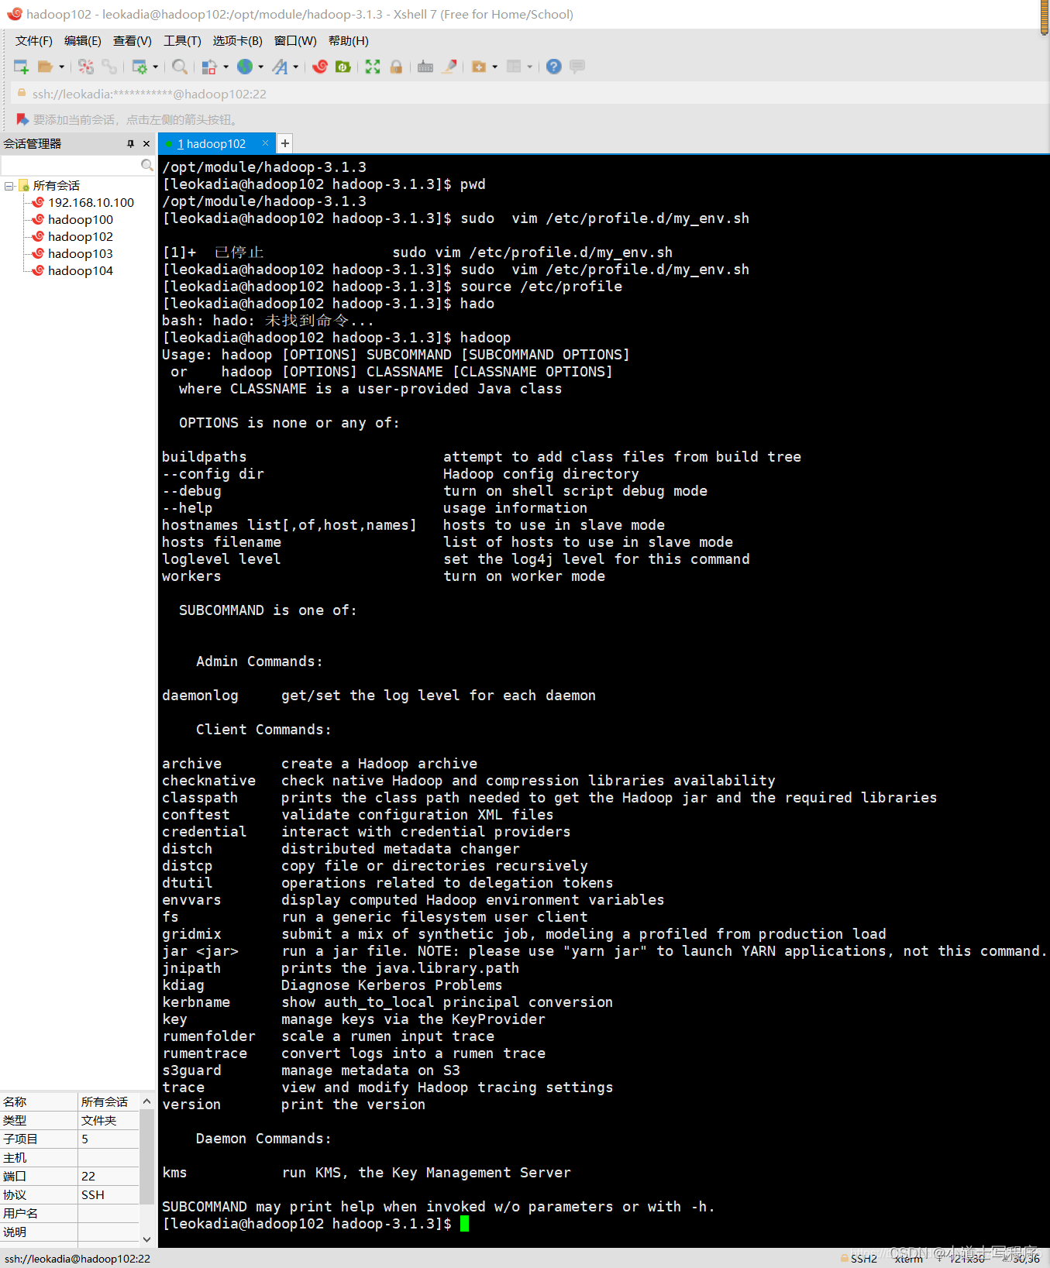The width and height of the screenshot is (1050, 1268).
Task: Select session 192.168.10.100
Action: tap(91, 203)
